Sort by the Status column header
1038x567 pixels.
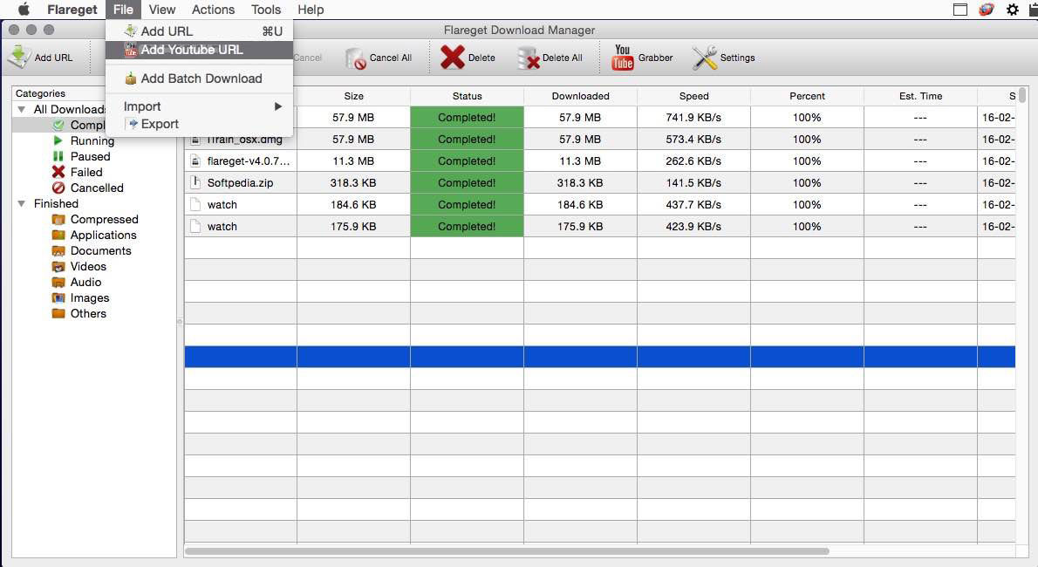467,96
